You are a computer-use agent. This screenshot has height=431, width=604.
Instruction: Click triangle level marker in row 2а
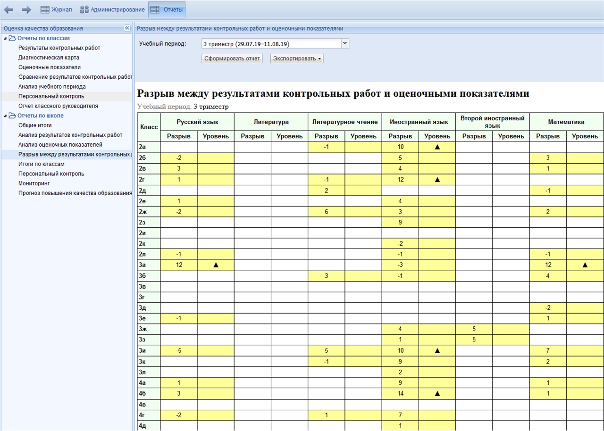point(437,147)
